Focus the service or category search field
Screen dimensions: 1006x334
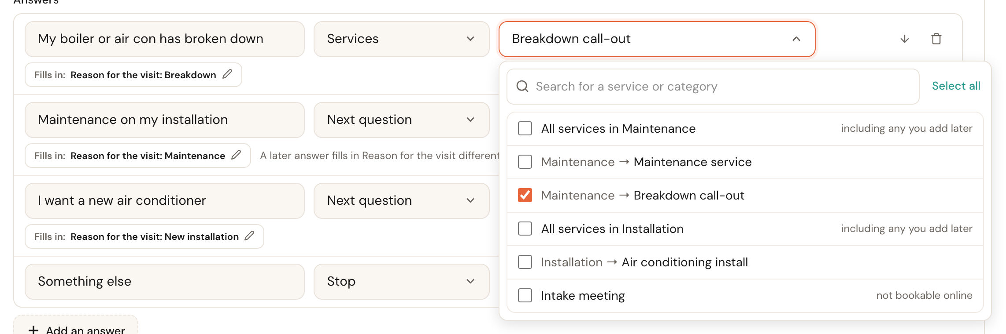coord(713,87)
